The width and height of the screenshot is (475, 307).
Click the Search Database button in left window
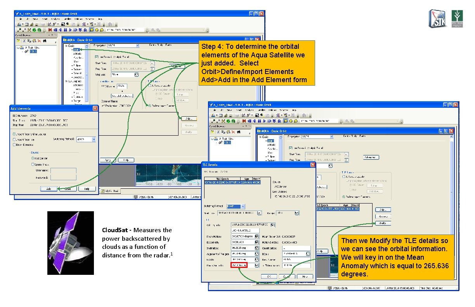pos(122,96)
